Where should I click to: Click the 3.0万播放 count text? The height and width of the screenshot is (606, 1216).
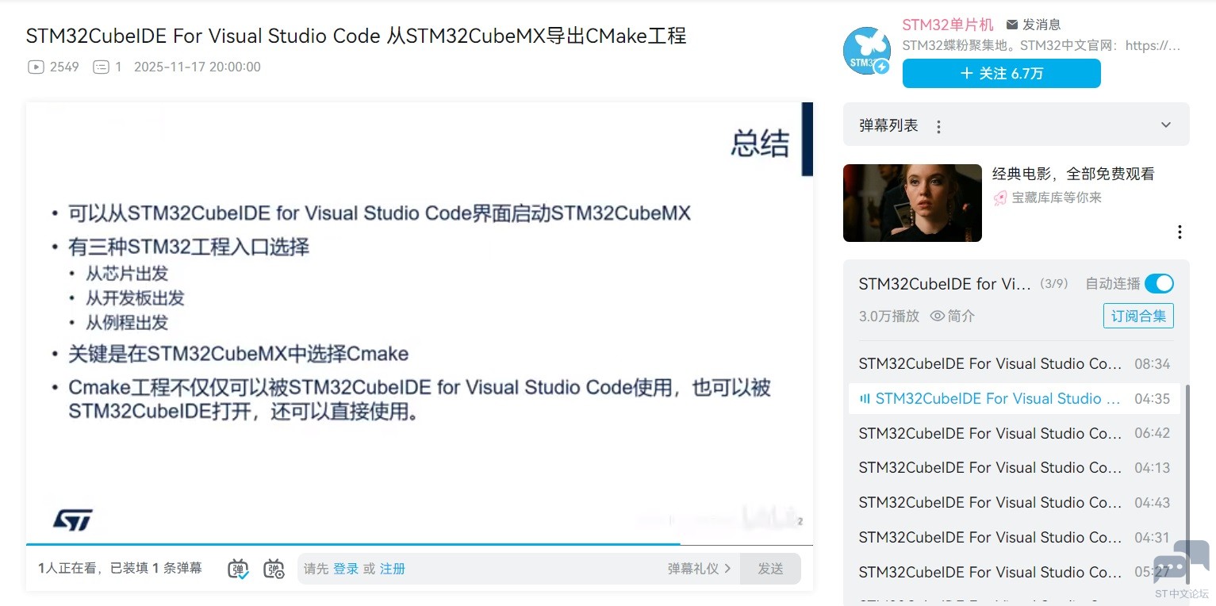click(889, 316)
